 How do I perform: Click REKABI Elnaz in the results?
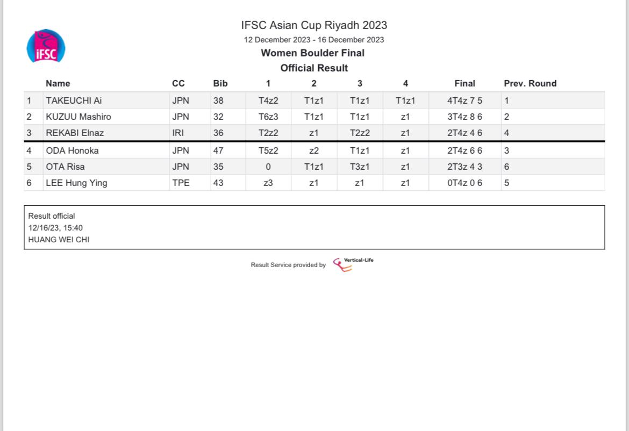pos(75,133)
